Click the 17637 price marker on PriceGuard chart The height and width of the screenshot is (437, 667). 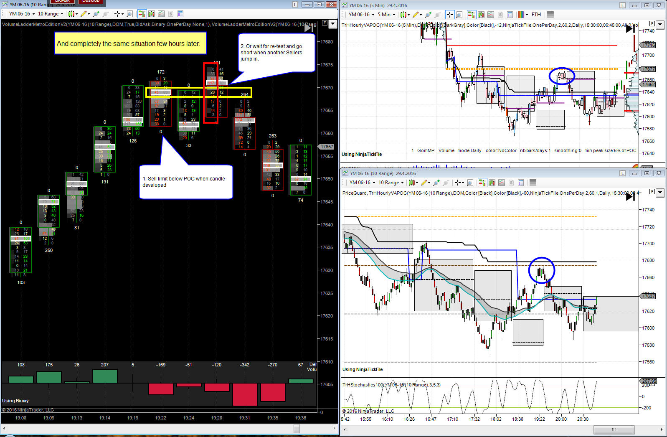pos(649,296)
